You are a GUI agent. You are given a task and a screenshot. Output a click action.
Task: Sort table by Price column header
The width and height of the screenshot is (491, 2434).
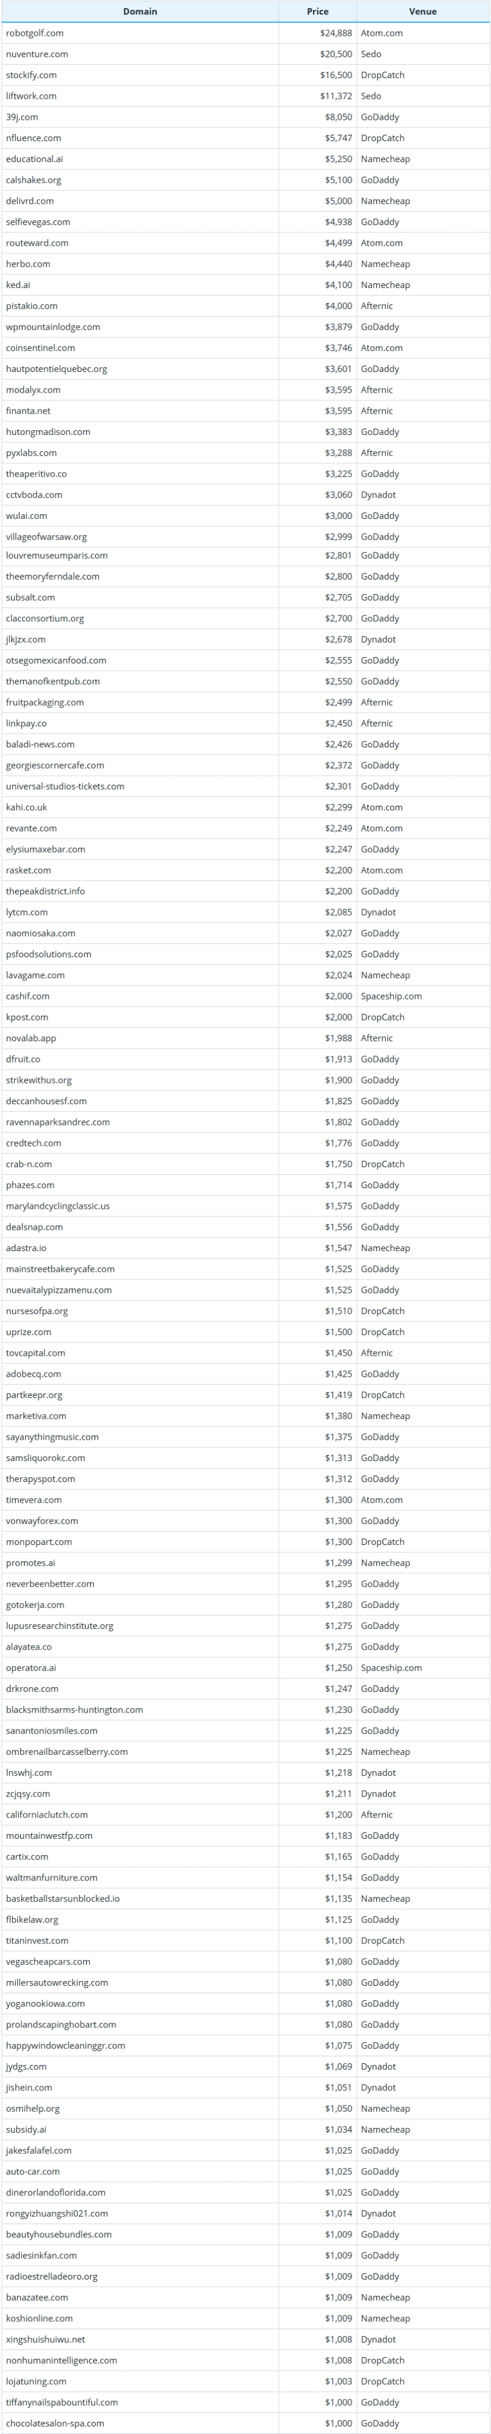coord(318,12)
